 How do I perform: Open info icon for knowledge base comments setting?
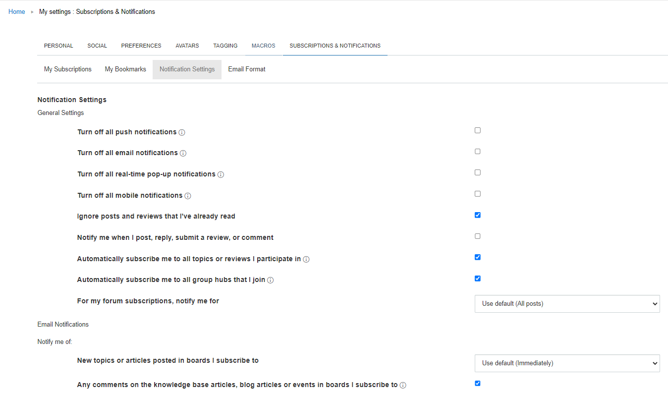403,385
